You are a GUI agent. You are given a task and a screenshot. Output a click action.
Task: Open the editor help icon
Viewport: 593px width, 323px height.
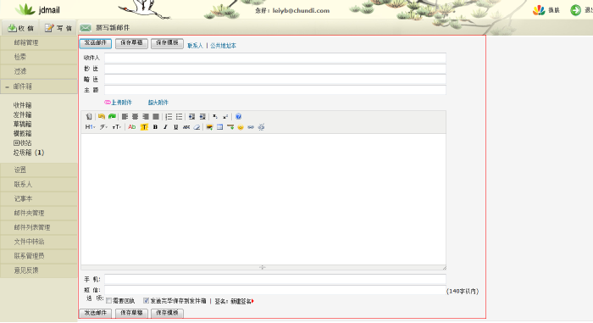(x=238, y=117)
